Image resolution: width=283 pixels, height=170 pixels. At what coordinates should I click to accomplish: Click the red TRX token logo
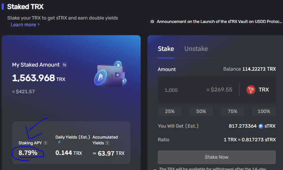click(x=251, y=90)
